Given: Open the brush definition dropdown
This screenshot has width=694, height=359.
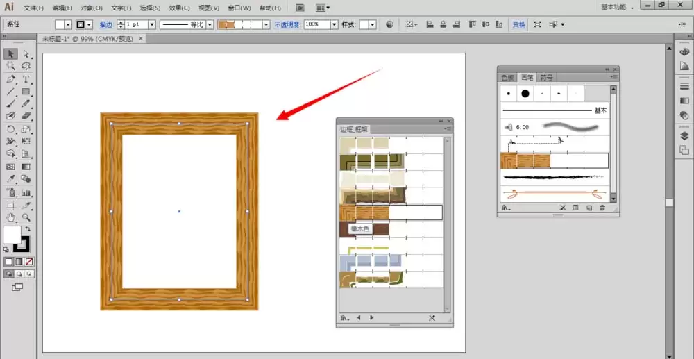Looking at the screenshot, I should pos(266,25).
